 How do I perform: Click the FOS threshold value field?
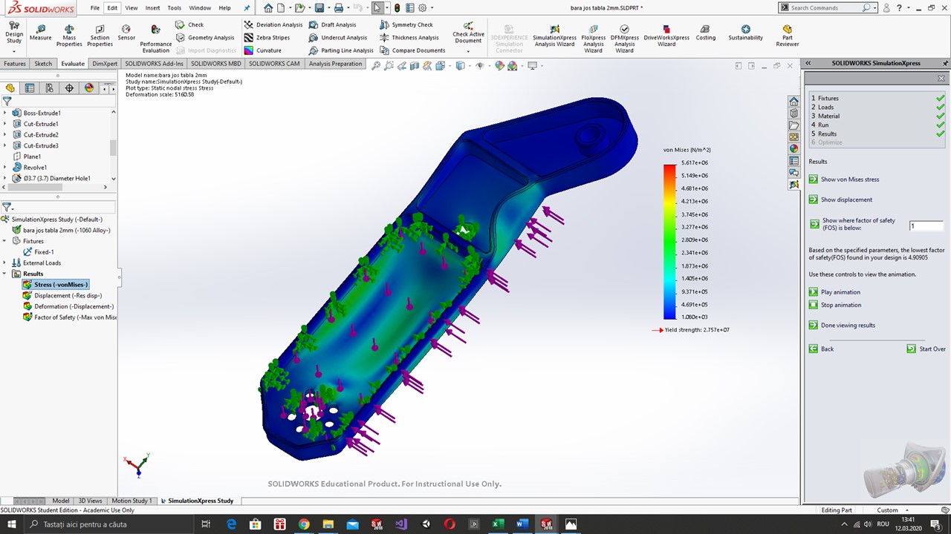pos(926,225)
